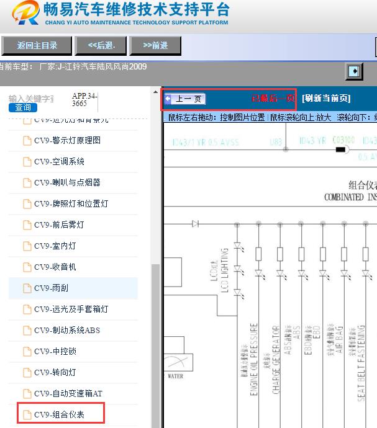Viewport: 377px width, 428px height.
Task: Click the document icon beside CV9-室内灯
Action: click(27, 246)
